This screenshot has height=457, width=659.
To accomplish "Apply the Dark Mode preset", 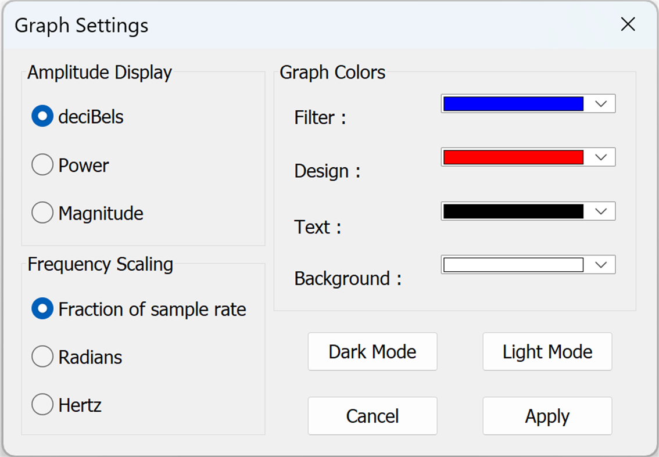I will [373, 351].
